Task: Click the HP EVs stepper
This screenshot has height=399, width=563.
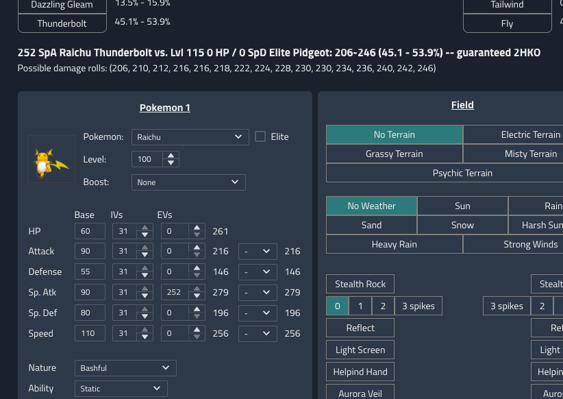Action: (x=197, y=231)
